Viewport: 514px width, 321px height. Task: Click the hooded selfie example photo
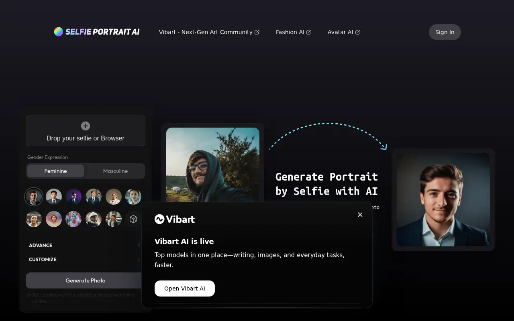coord(213,165)
